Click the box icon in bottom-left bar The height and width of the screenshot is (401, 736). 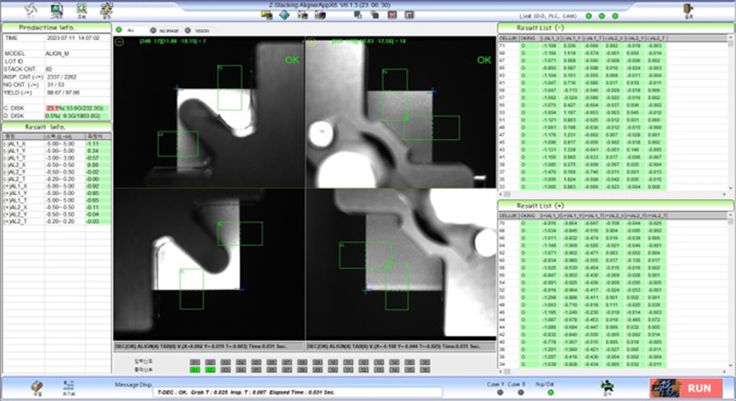pos(37,387)
